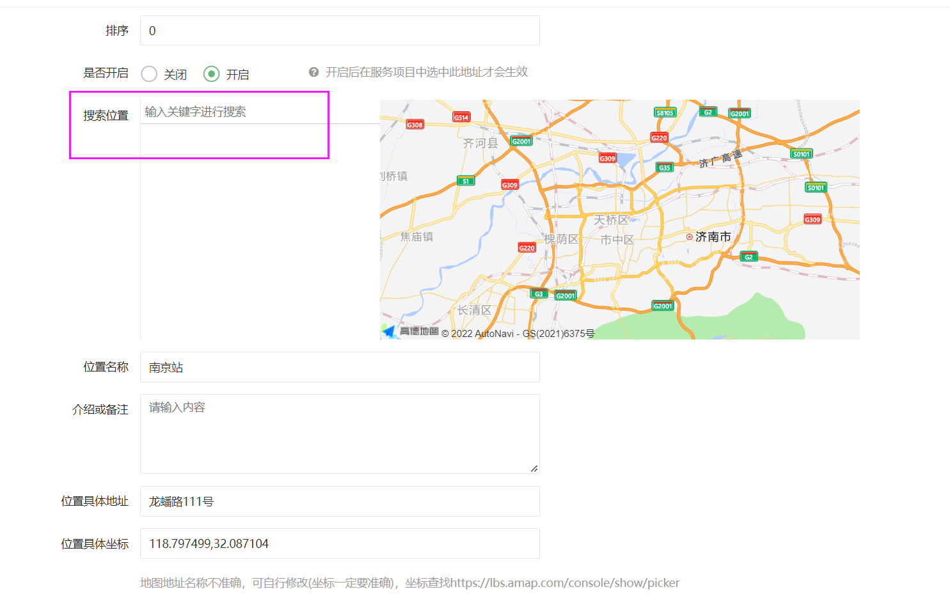Image resolution: width=950 pixels, height=594 pixels.
Task: Click the lbs.amap.com coordinate picker URL text
Action: click(x=565, y=582)
